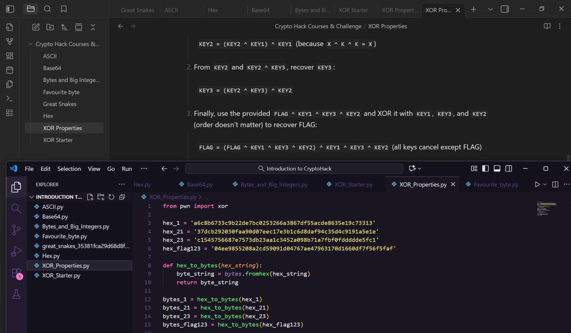Open canvas grid icon in Obsidian ribbon
The image size is (571, 333).
(x=10, y=56)
